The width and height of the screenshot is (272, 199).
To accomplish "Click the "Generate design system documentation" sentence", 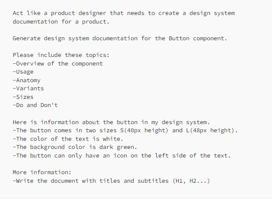I will (120, 38).
